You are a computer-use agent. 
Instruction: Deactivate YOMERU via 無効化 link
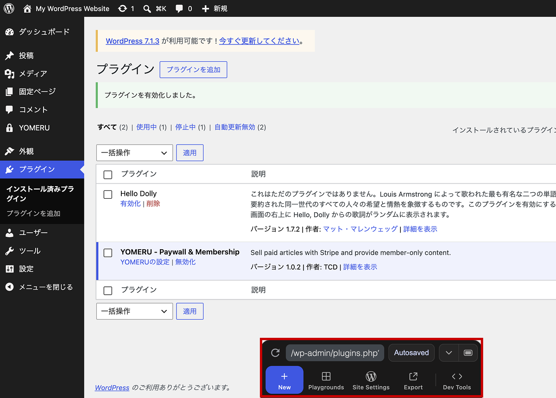(x=185, y=262)
